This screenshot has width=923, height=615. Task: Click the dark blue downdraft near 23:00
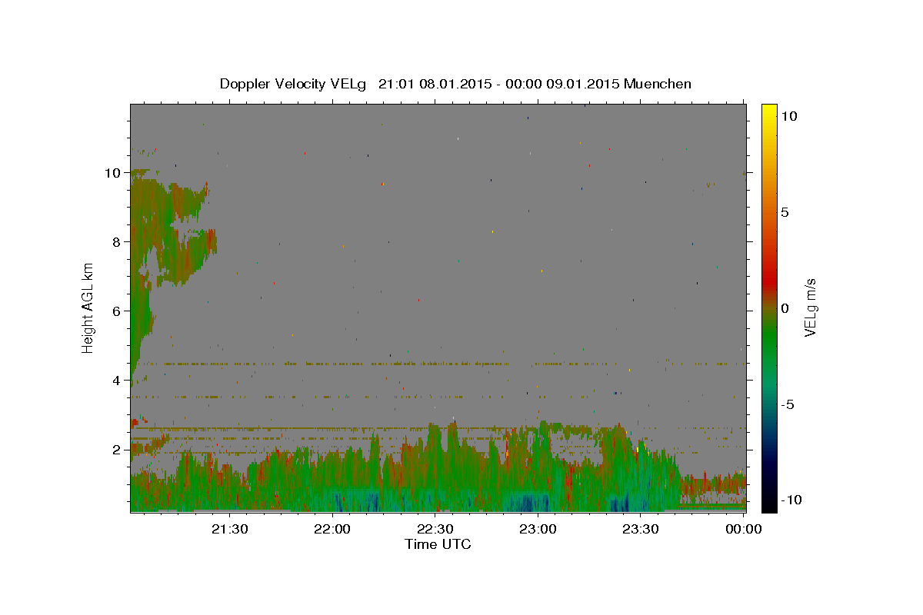coord(528,504)
